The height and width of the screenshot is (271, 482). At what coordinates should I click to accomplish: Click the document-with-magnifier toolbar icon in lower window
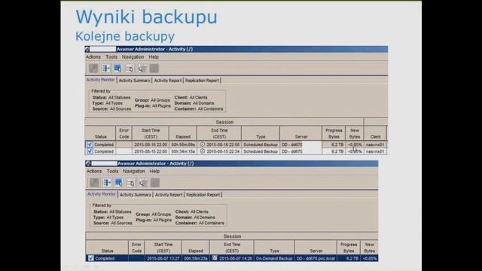130,182
